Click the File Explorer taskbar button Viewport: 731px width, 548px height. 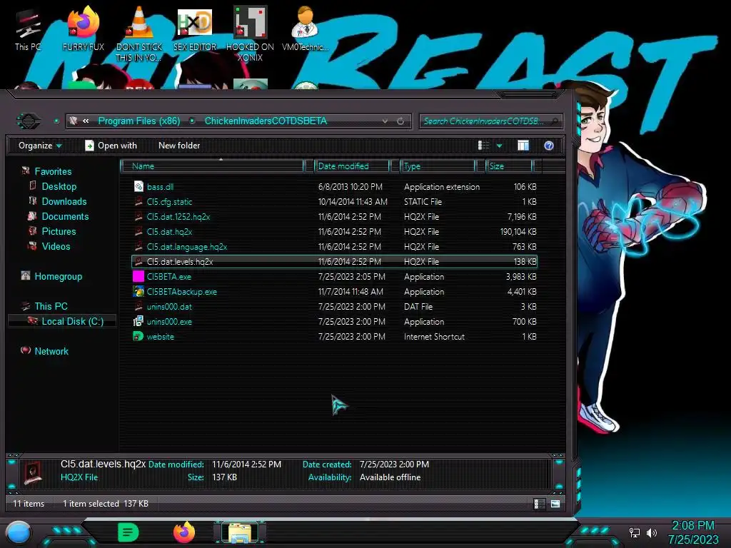240,532
